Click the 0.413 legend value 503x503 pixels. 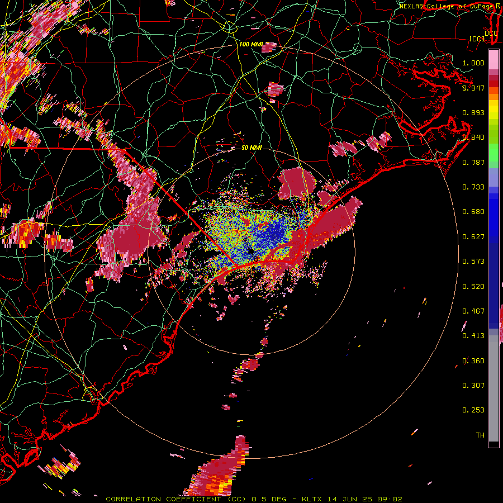[473, 336]
